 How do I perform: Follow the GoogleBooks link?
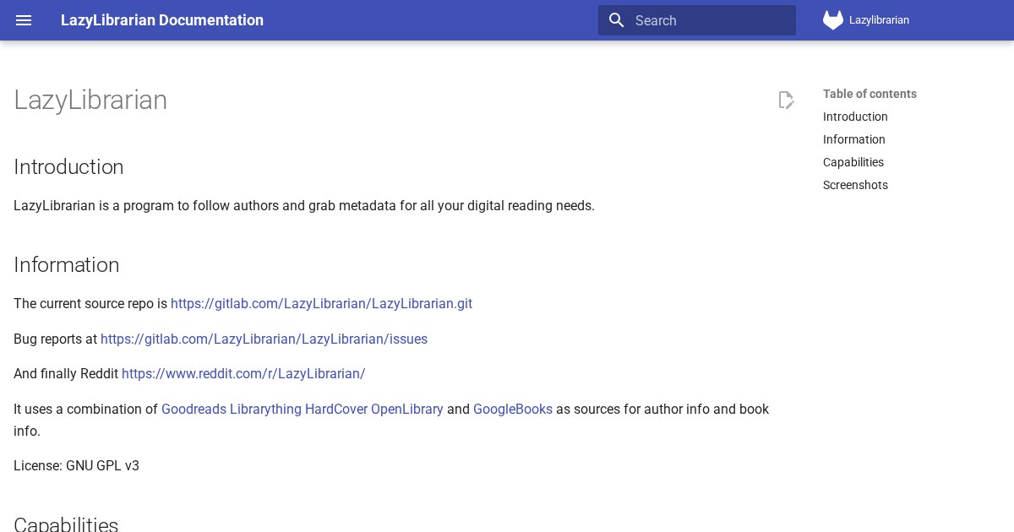(x=513, y=409)
